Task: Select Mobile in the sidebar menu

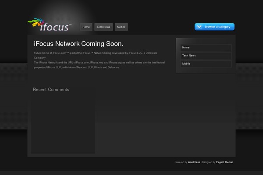Action: (206, 64)
